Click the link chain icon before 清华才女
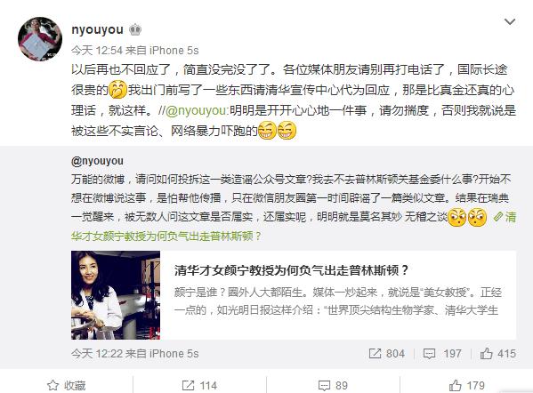Viewport: 533px width, 393px height. [x=498, y=217]
